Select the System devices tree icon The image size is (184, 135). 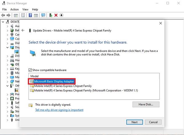coord(12,115)
